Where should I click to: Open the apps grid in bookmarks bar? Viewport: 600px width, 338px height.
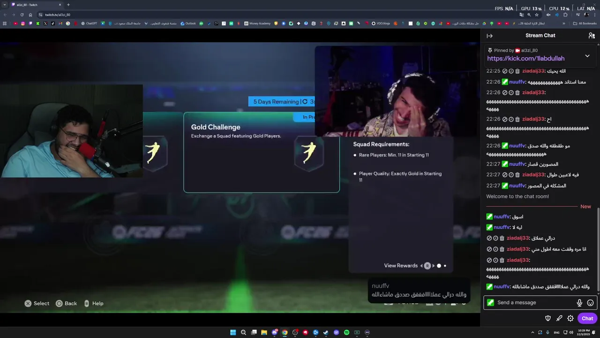click(5, 23)
